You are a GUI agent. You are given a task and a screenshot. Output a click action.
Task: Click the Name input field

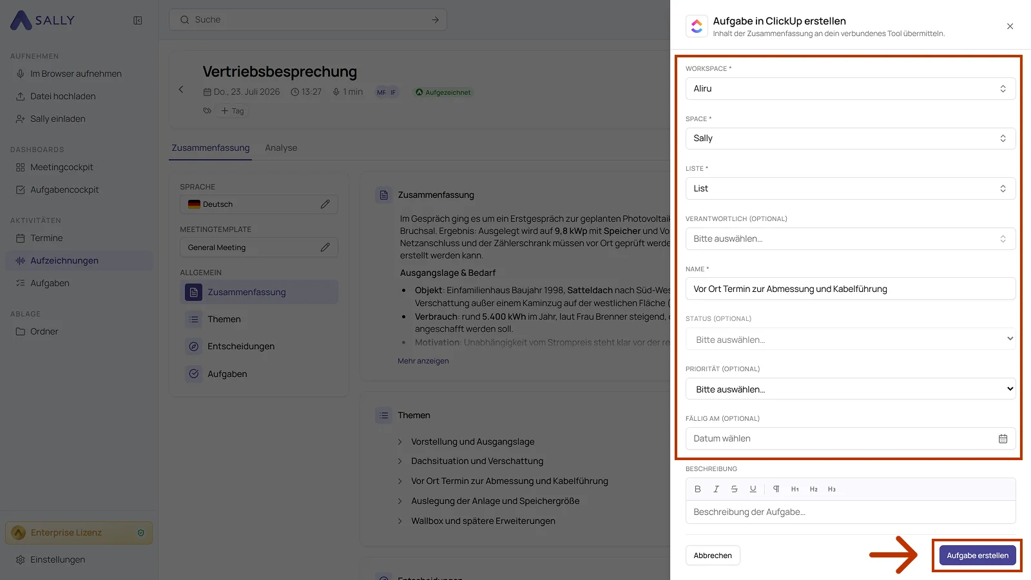click(851, 289)
